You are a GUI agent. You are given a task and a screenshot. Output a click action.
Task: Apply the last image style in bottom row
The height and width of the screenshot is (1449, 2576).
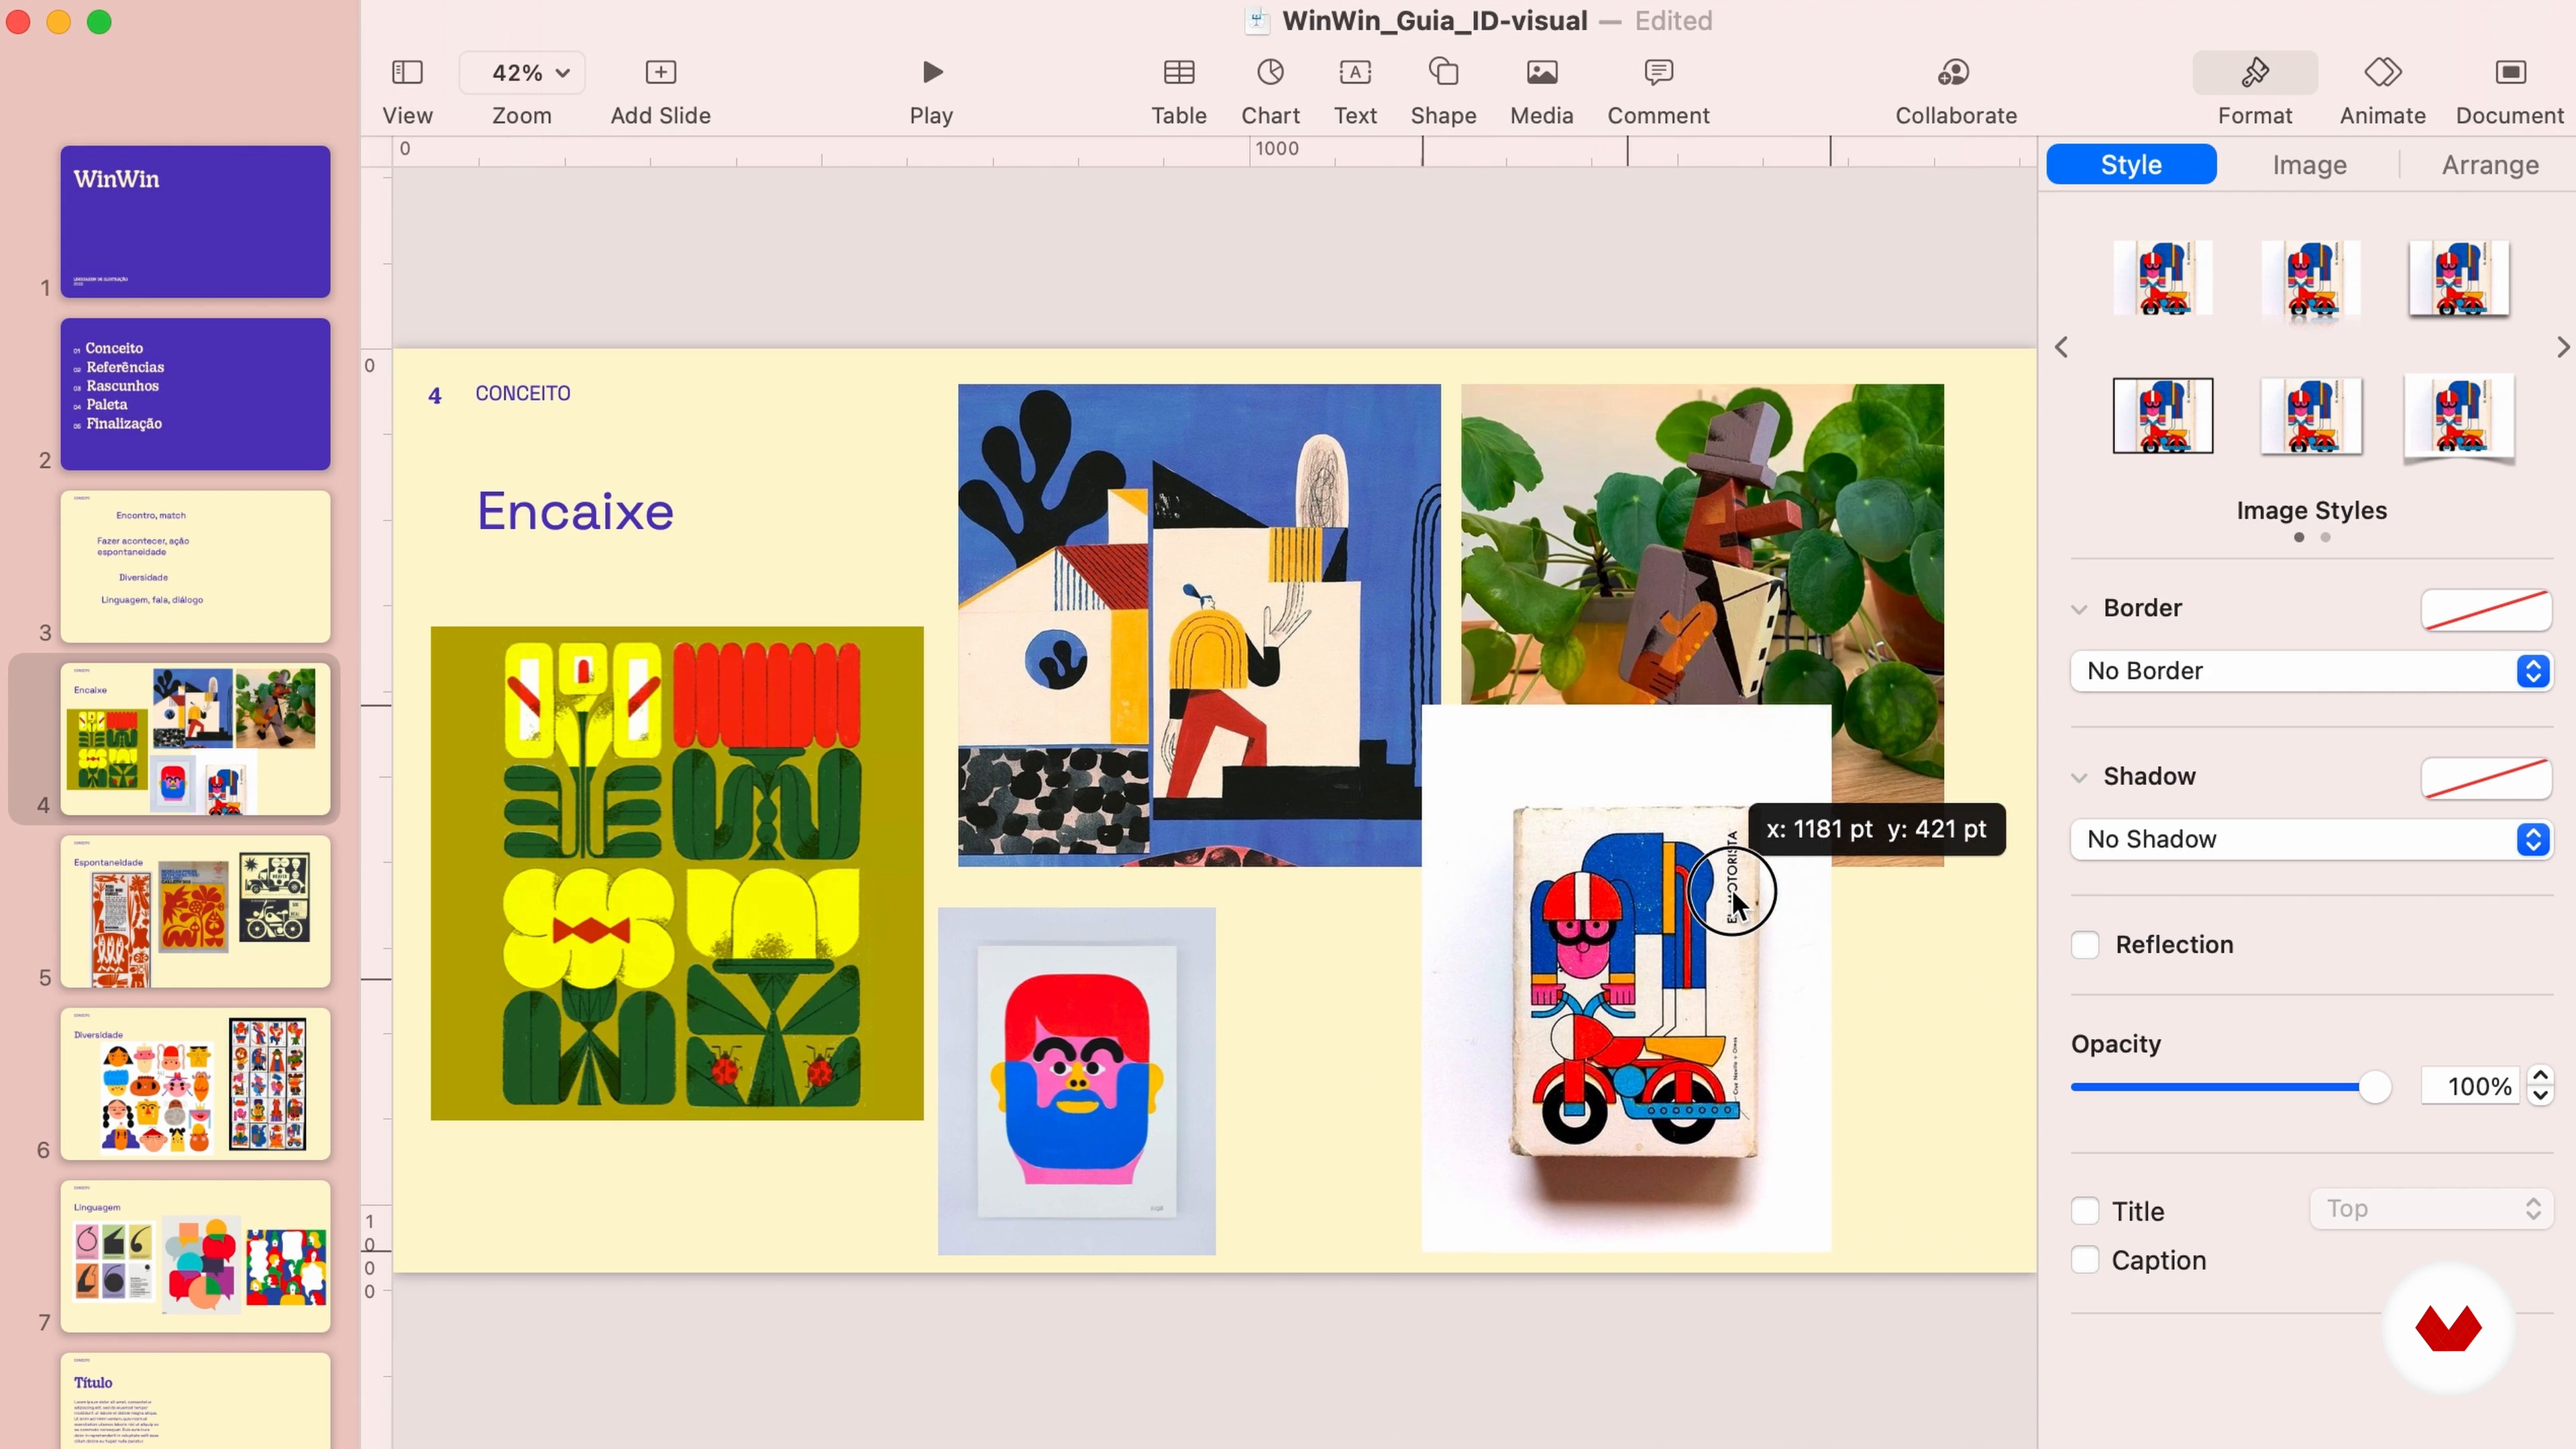[x=2459, y=418]
